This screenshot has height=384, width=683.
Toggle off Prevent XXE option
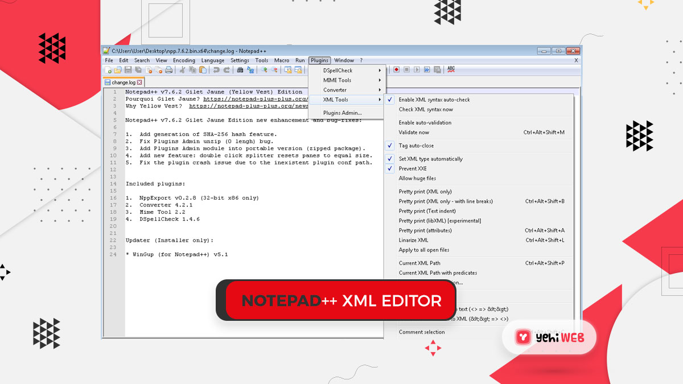tap(412, 168)
